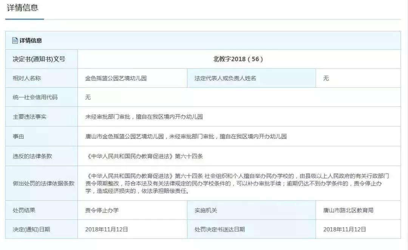The width and height of the screenshot is (408, 250).
Task: Click the 统一社会信用代码 label
Action: click(35, 97)
